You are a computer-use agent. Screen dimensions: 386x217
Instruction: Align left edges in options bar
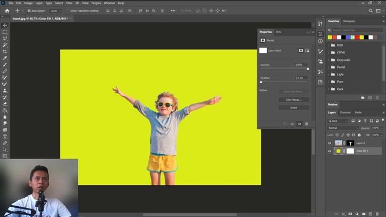tap(108, 11)
